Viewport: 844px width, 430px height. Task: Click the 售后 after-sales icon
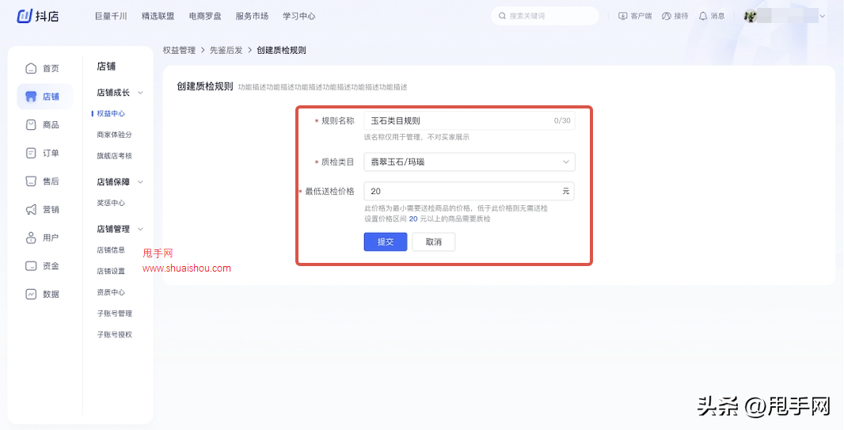point(31,181)
